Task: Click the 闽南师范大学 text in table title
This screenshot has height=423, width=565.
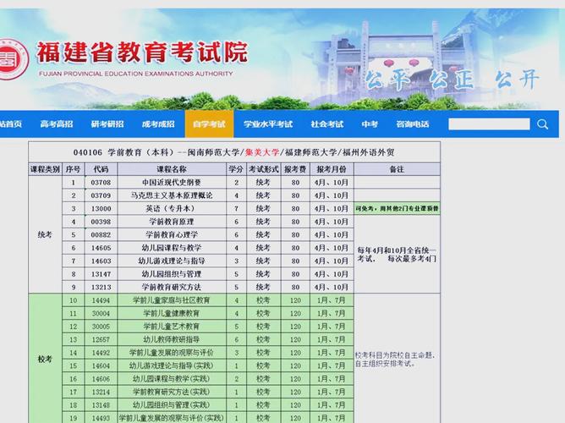Action: pos(213,152)
